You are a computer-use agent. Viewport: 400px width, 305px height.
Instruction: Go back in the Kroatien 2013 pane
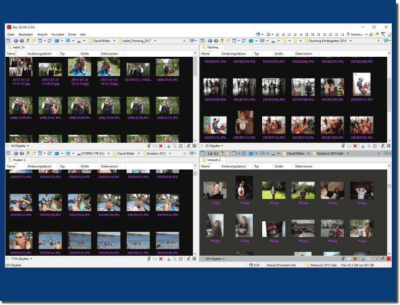click(16, 153)
